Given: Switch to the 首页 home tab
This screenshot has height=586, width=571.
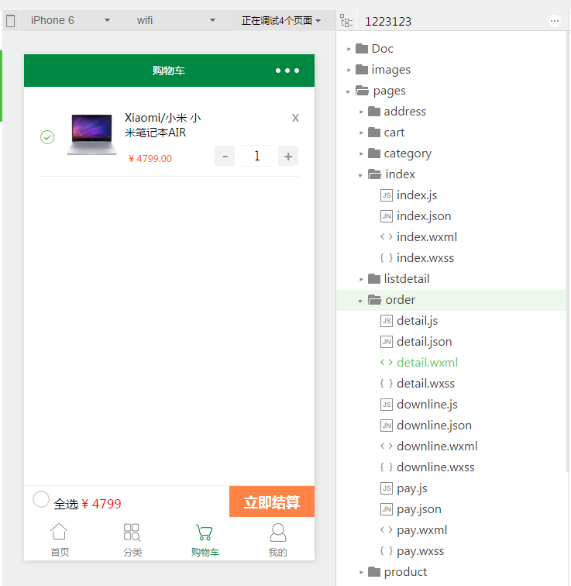Looking at the screenshot, I should tap(60, 540).
